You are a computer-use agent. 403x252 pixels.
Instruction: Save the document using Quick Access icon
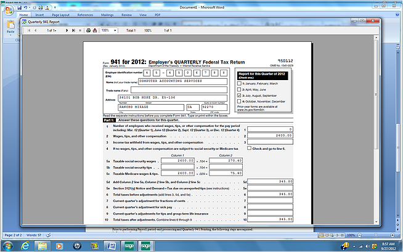point(19,8)
